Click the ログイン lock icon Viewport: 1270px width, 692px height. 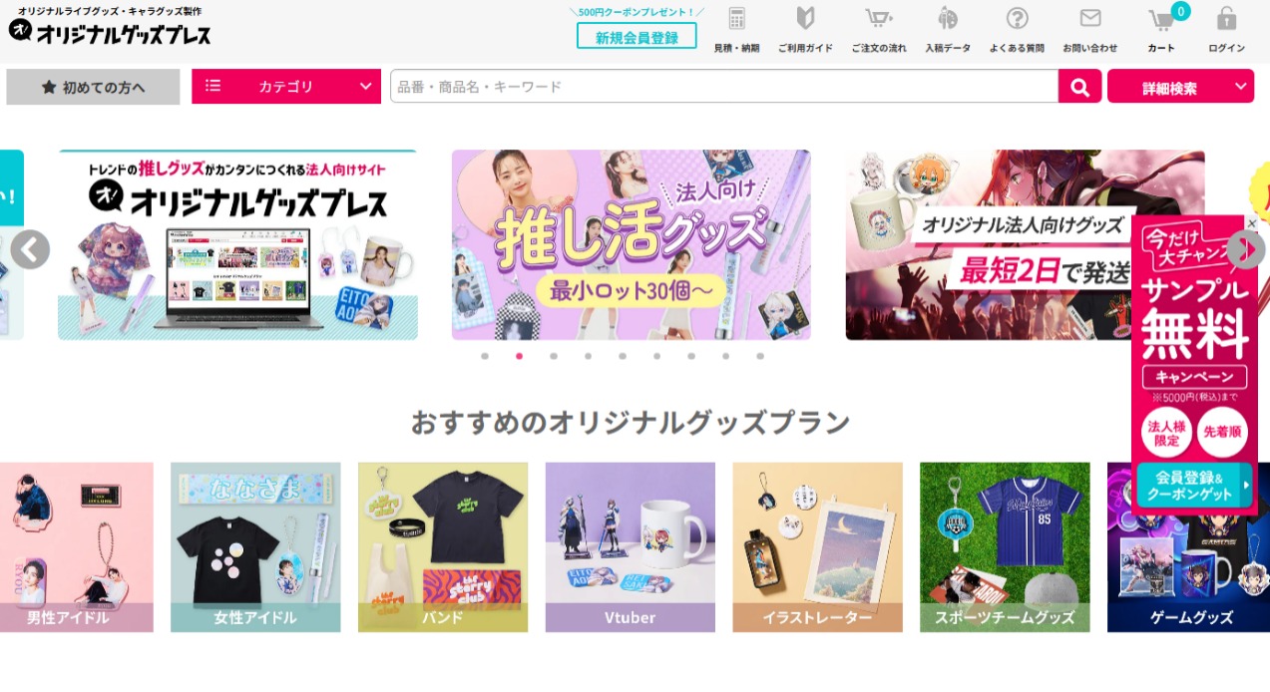coord(1227,19)
